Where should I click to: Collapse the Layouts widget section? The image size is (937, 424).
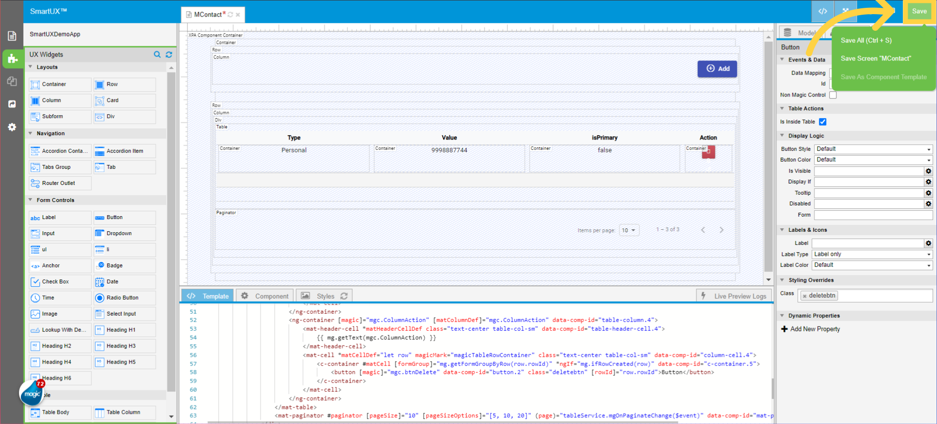pos(31,67)
